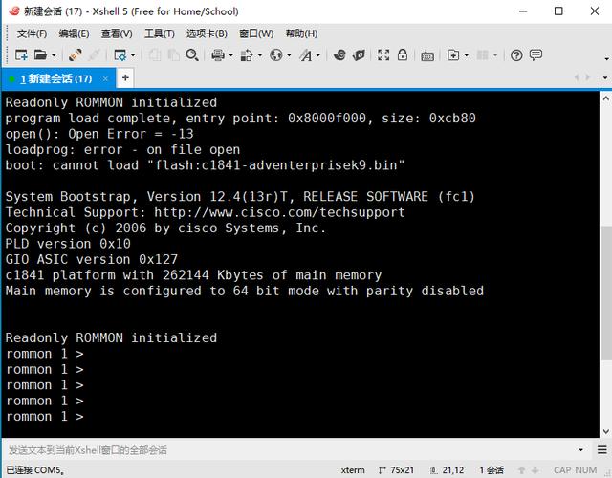Expand the Properties dropdown arrow
This screenshot has width=612, height=478.
tap(133, 55)
